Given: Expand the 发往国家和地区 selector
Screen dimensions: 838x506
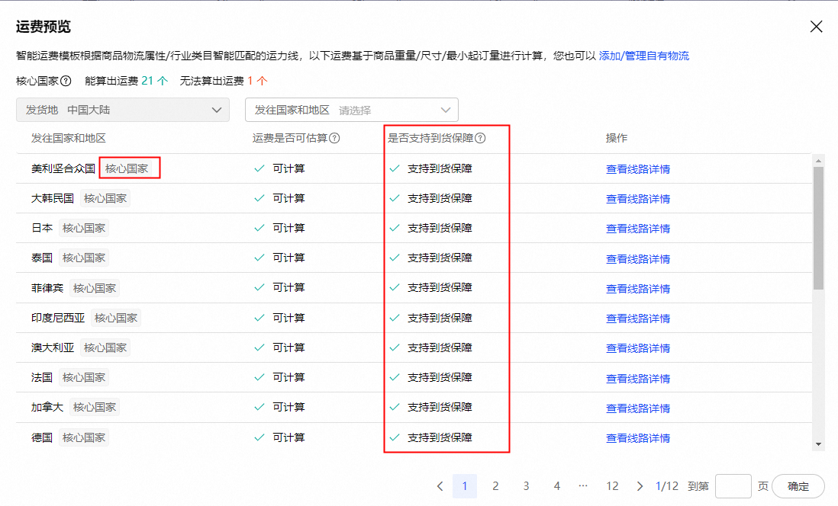Looking at the screenshot, I should coord(351,110).
